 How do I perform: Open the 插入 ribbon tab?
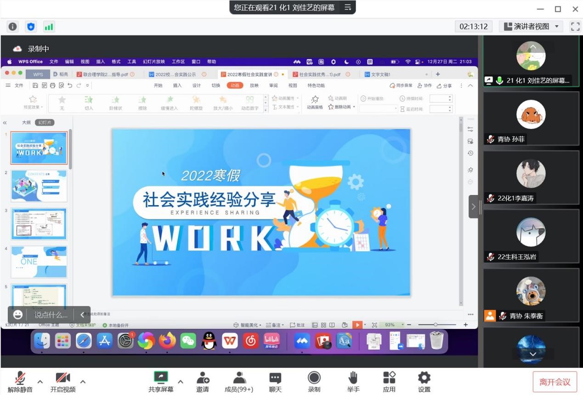coord(177,85)
